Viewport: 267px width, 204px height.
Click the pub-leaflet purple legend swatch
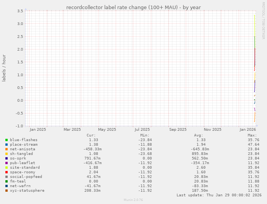(x=7, y=163)
